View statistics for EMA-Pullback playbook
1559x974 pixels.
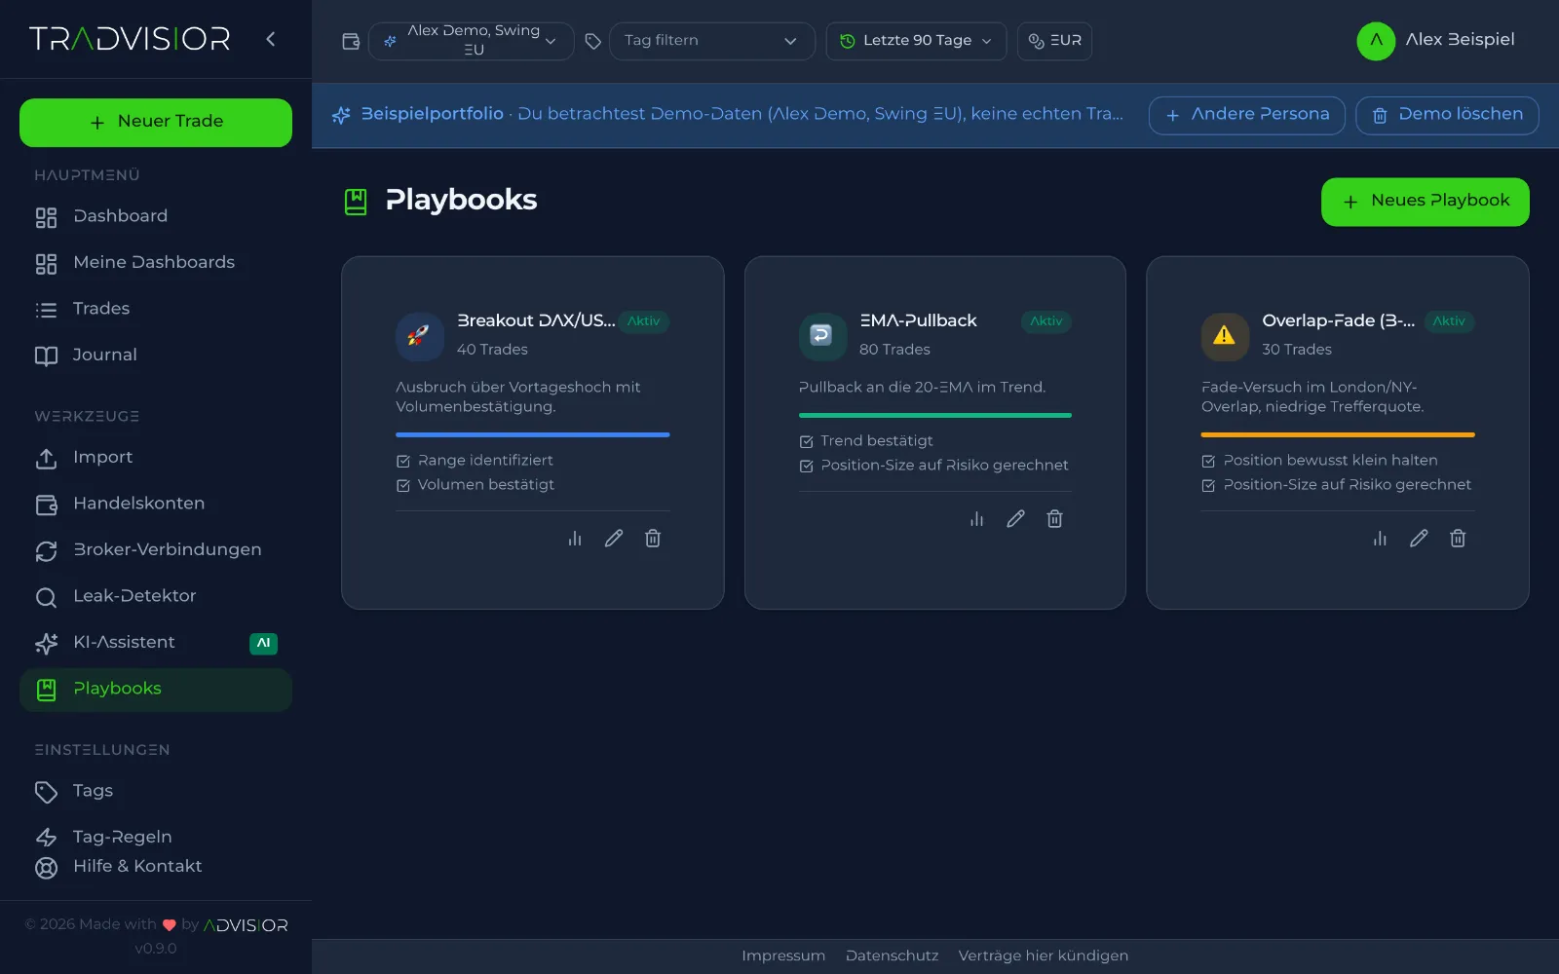coord(976,519)
